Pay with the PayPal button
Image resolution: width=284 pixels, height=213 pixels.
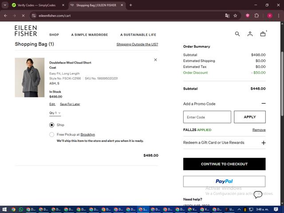[224, 181]
